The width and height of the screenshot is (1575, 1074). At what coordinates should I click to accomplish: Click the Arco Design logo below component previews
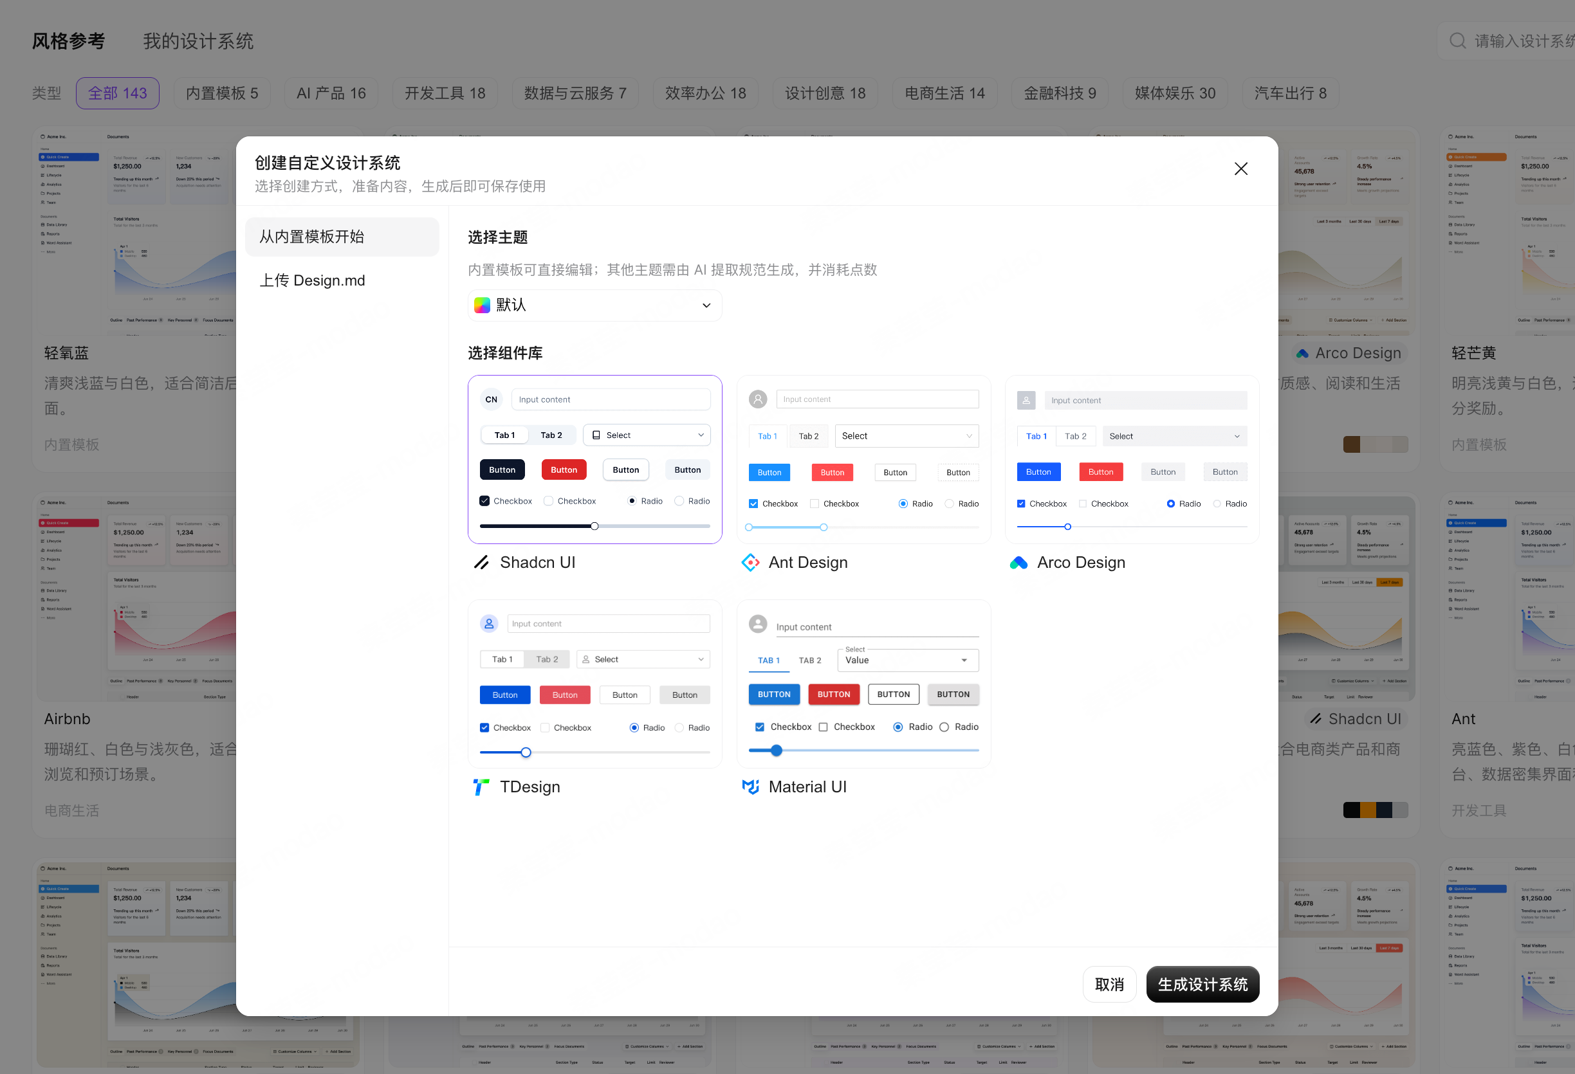(x=1018, y=563)
